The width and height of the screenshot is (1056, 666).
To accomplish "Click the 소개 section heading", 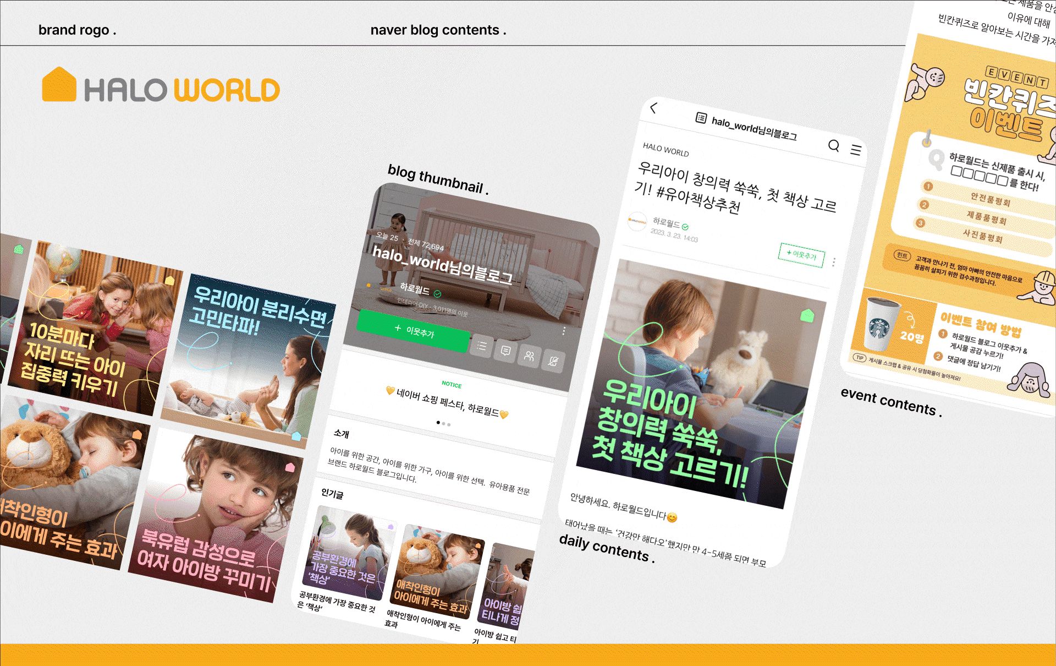I will pos(341,434).
